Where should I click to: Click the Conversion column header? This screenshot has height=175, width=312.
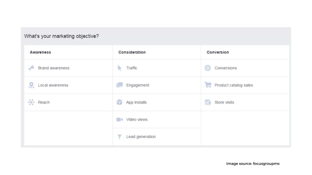pyautogui.click(x=218, y=52)
